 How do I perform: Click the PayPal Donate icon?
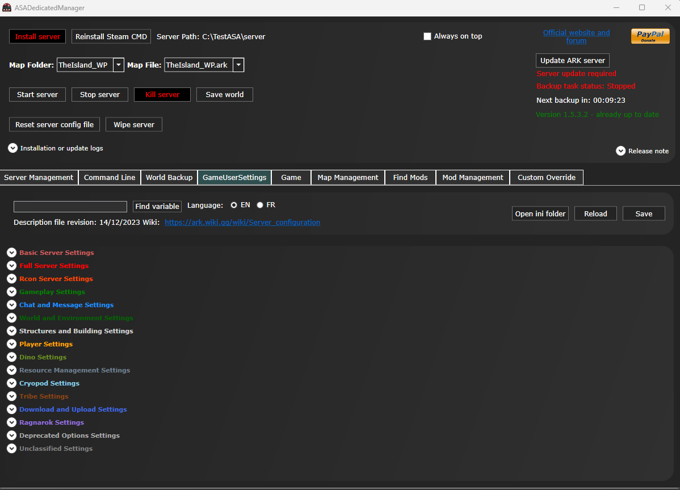tap(650, 36)
